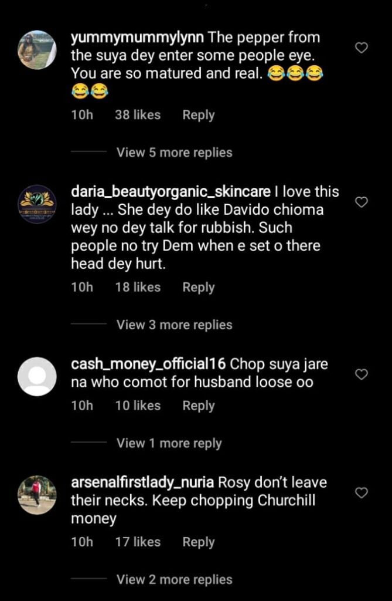The height and width of the screenshot is (601, 392).
Task: Reply to daria_beautyorganic_skincare's comment
Action: [x=199, y=287]
